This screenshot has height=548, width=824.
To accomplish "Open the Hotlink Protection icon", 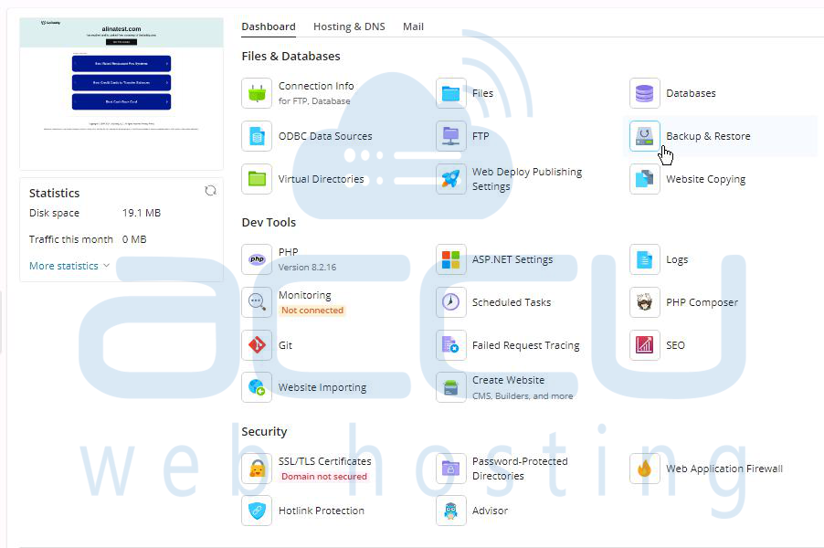I will point(257,511).
